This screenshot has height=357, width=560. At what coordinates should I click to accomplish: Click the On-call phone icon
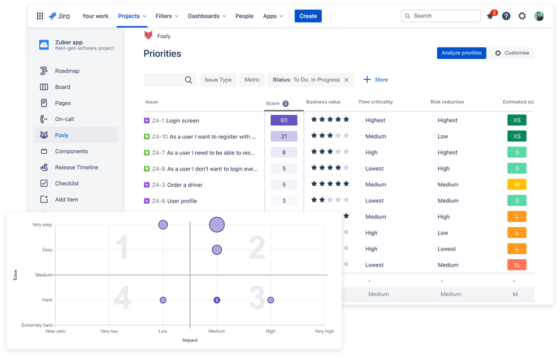tap(44, 119)
